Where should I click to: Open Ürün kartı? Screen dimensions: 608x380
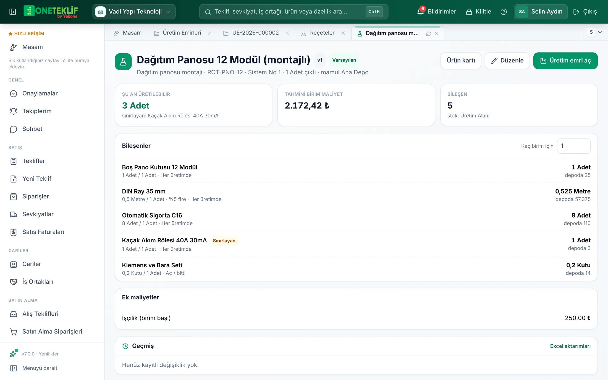(461, 61)
